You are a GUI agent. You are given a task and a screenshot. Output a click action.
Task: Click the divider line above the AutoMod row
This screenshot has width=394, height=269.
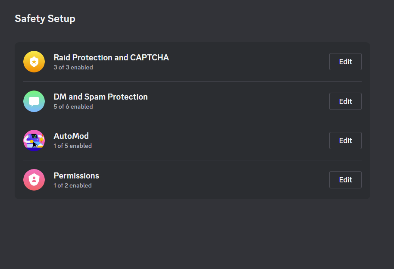pyautogui.click(x=192, y=121)
